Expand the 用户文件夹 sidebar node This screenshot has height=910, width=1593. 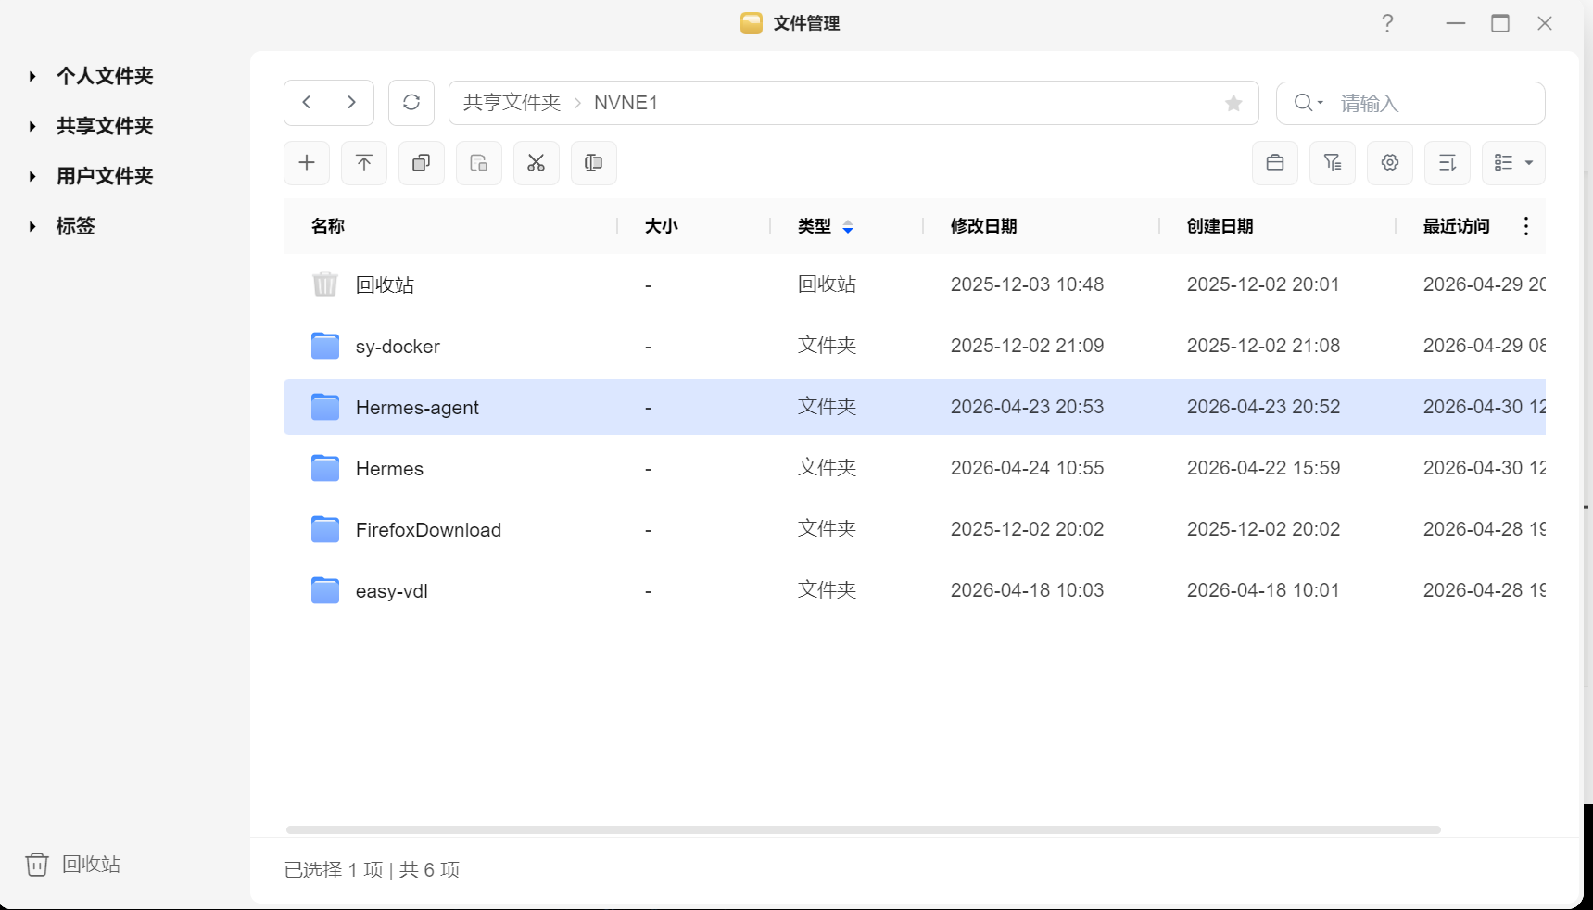(x=32, y=176)
